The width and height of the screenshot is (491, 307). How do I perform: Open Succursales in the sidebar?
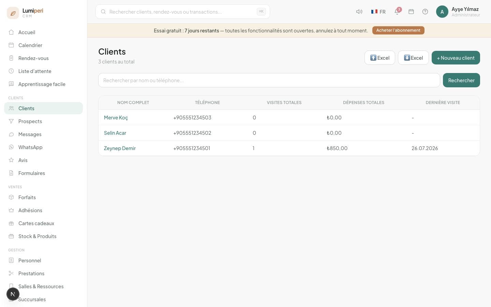(x=43, y=299)
